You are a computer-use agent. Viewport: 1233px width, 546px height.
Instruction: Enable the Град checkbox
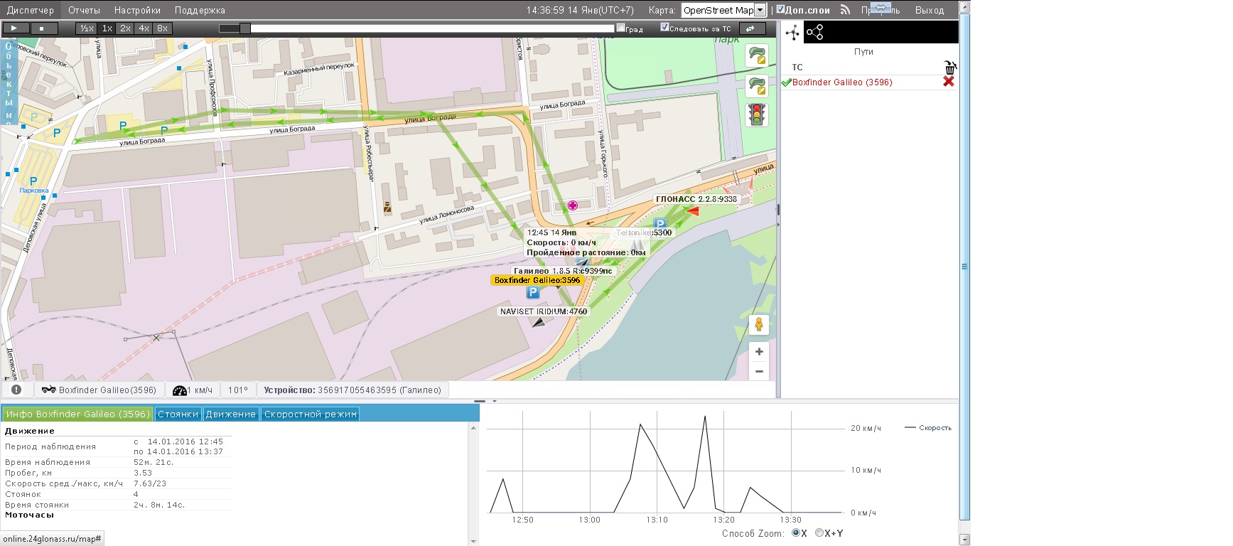(x=620, y=28)
